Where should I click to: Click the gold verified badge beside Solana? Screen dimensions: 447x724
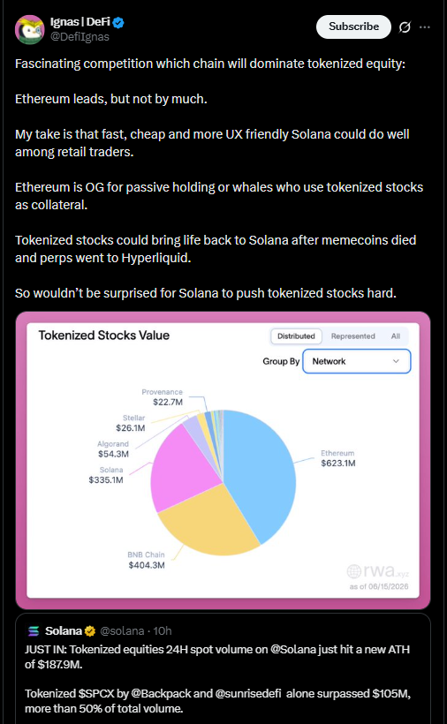[x=89, y=630]
